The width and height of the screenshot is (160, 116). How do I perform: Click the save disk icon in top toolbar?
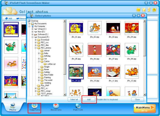click(x=144, y=10)
